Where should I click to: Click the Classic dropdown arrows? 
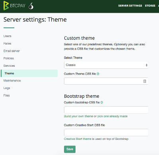coord(147,65)
